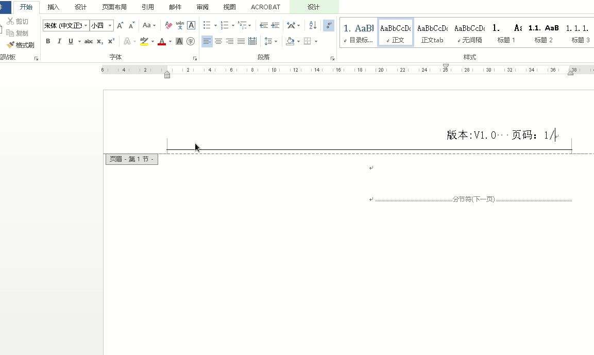Open the highlight color dropdown arrow
The height and width of the screenshot is (355, 594).
coord(152,41)
